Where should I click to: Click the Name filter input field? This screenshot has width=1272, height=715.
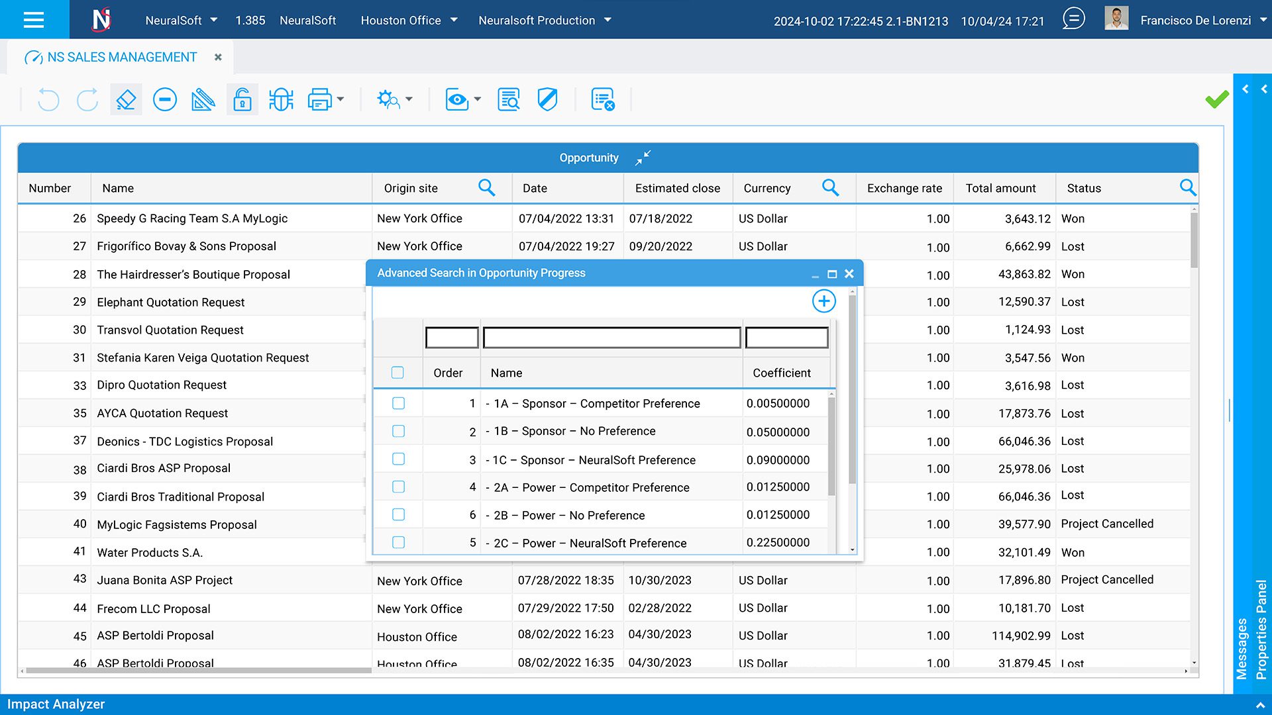point(611,338)
